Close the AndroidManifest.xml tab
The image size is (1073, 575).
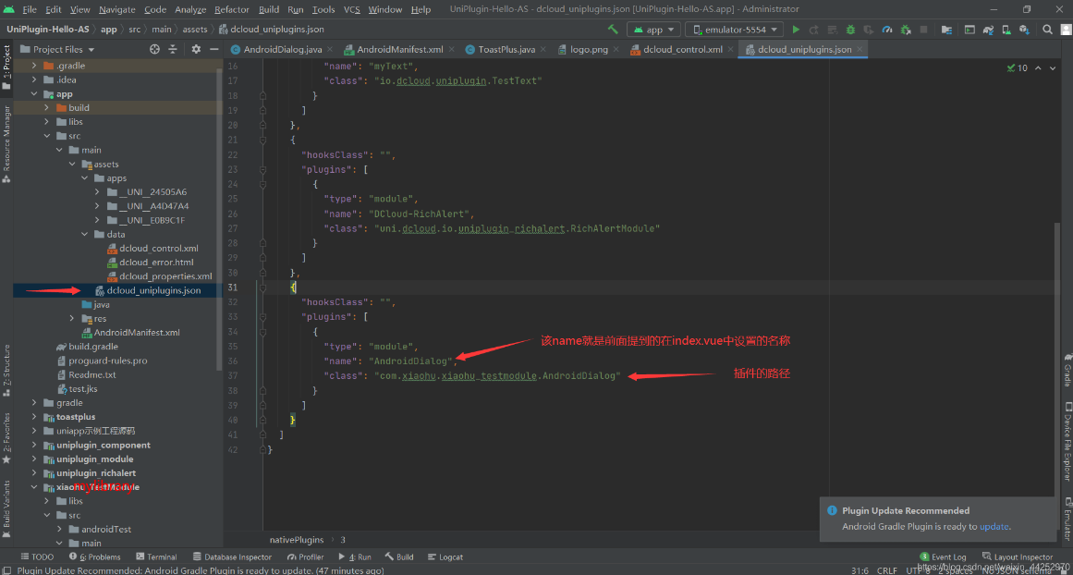[451, 49]
